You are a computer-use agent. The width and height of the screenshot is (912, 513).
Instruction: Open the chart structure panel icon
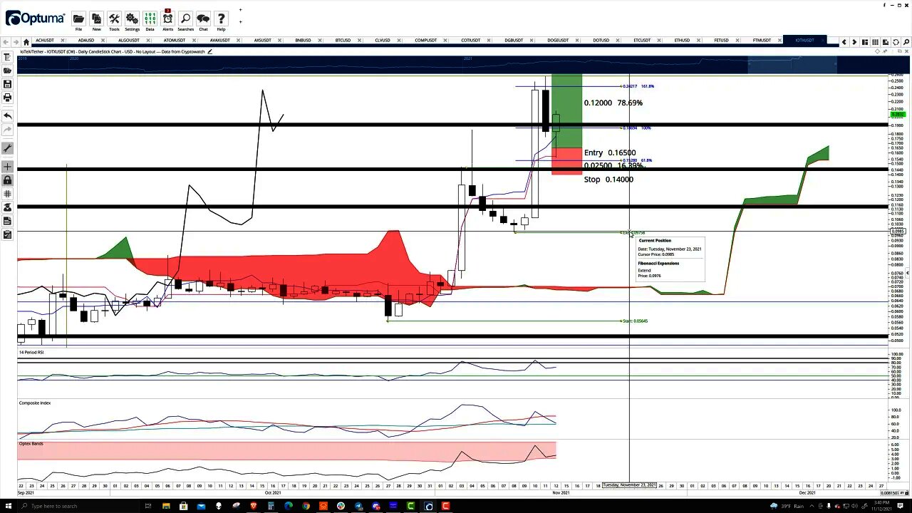7,57
